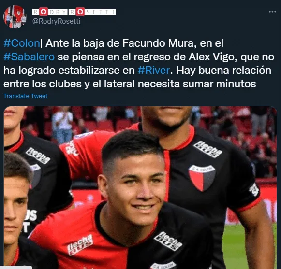Click the Flecha Bus logo on the tall player's shoulder
Viewport: 281px width, 269px height.
[208, 149]
